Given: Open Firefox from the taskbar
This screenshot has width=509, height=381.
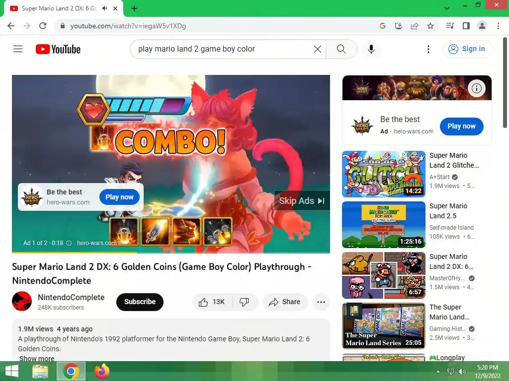Looking at the screenshot, I should (102, 371).
